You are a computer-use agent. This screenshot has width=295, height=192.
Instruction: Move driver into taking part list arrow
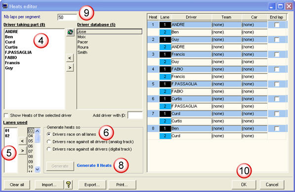tap(70, 58)
